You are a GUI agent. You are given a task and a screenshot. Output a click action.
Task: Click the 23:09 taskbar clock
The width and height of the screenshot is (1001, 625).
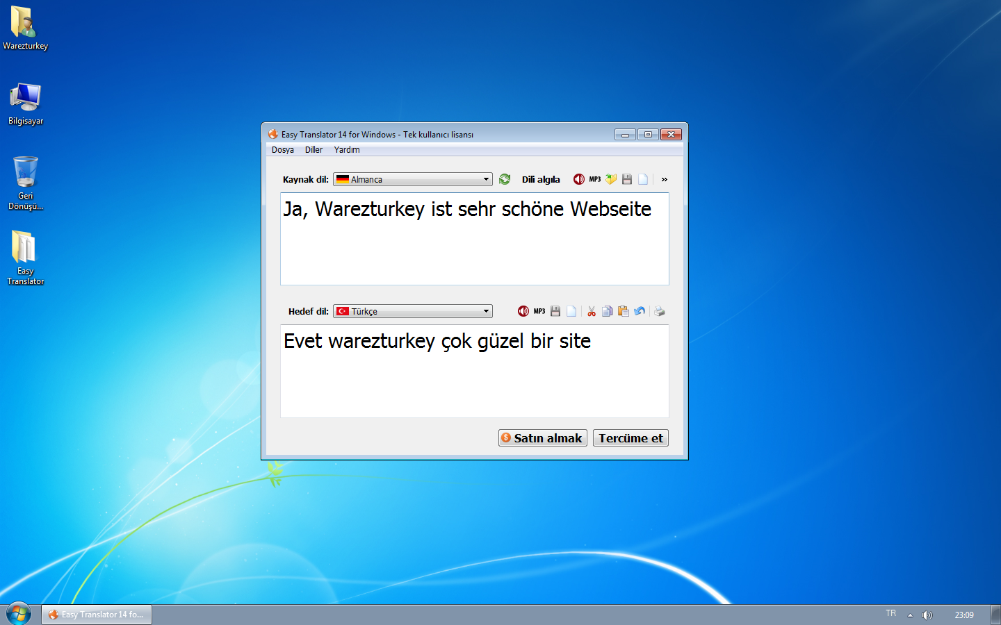click(x=964, y=615)
